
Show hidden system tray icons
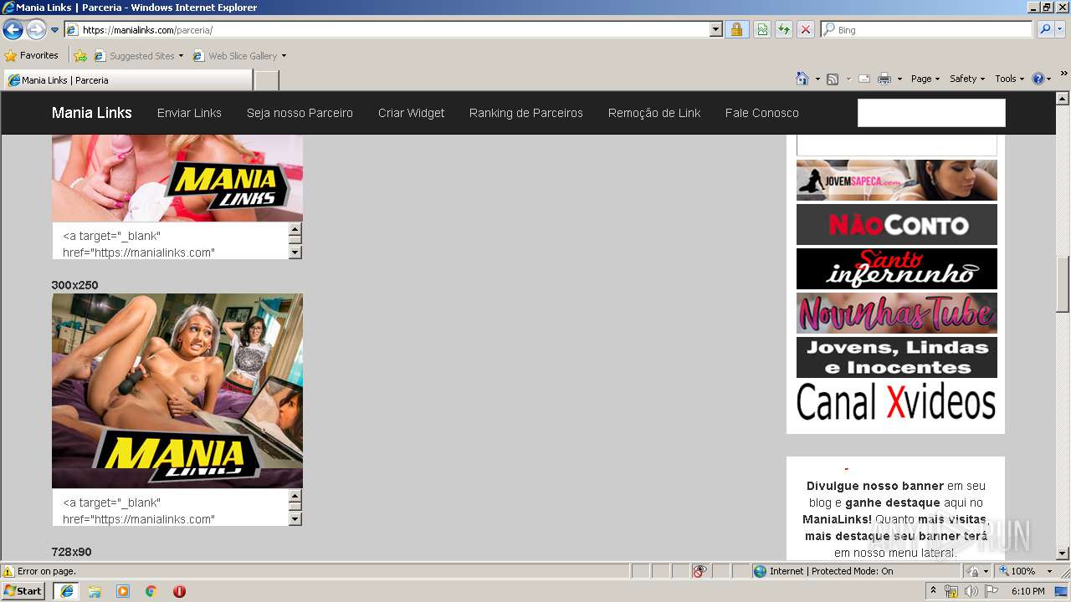coord(934,591)
